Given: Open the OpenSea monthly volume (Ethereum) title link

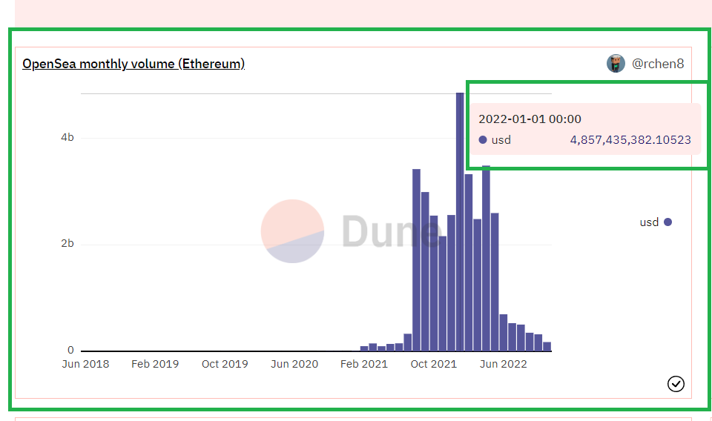Looking at the screenshot, I should [x=133, y=64].
